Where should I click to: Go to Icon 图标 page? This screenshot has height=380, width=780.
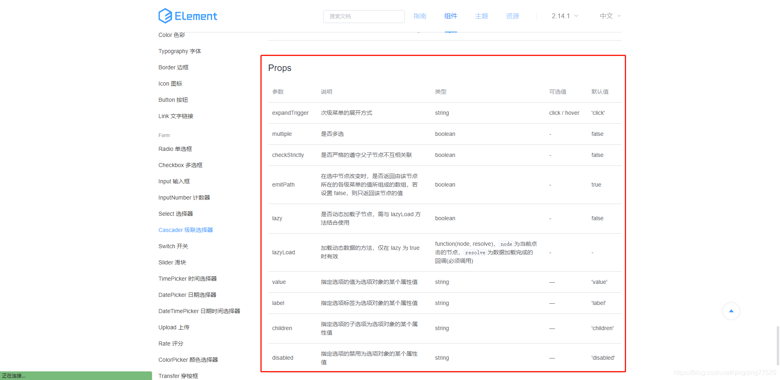point(170,84)
